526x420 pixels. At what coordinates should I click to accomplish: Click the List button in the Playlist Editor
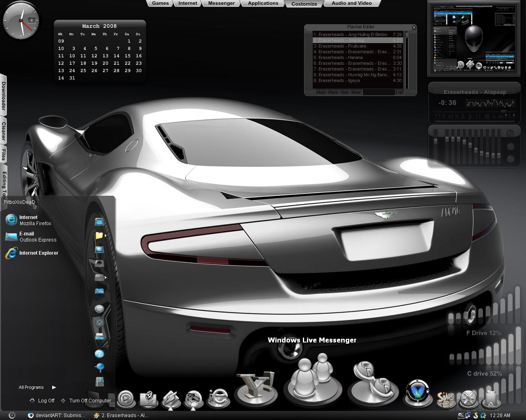click(399, 92)
